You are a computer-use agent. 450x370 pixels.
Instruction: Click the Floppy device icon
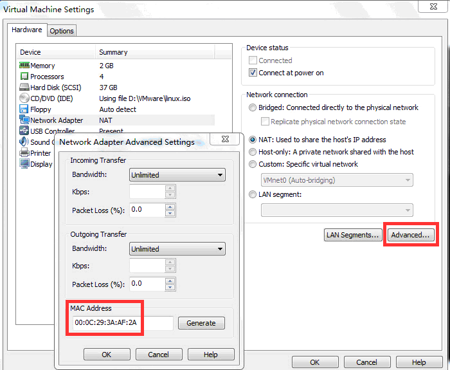(24, 109)
